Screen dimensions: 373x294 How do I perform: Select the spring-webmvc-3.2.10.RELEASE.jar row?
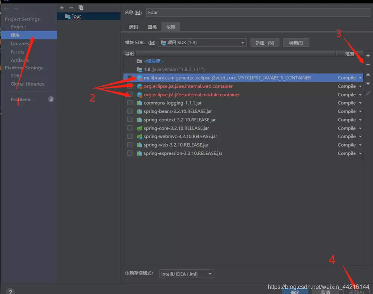[243, 137]
